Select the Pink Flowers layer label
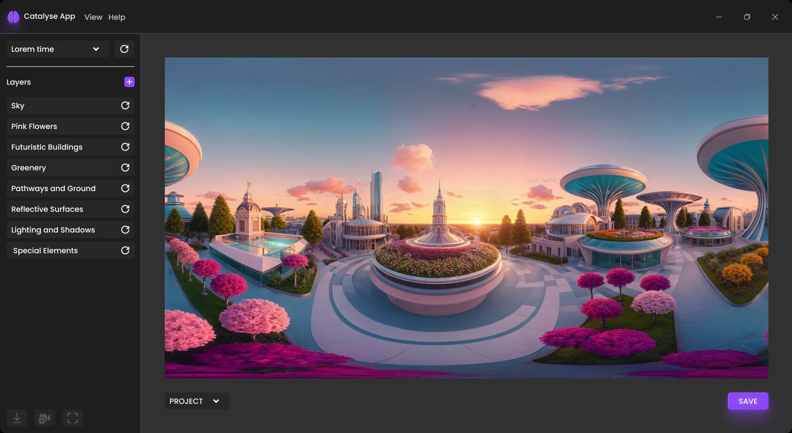 pyautogui.click(x=34, y=126)
